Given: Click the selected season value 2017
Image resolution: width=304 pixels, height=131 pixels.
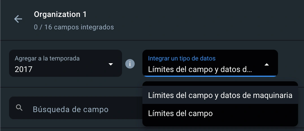Looking at the screenshot, I should [24, 69].
